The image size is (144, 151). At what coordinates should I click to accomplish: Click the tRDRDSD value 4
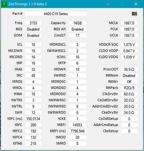[78, 88]
